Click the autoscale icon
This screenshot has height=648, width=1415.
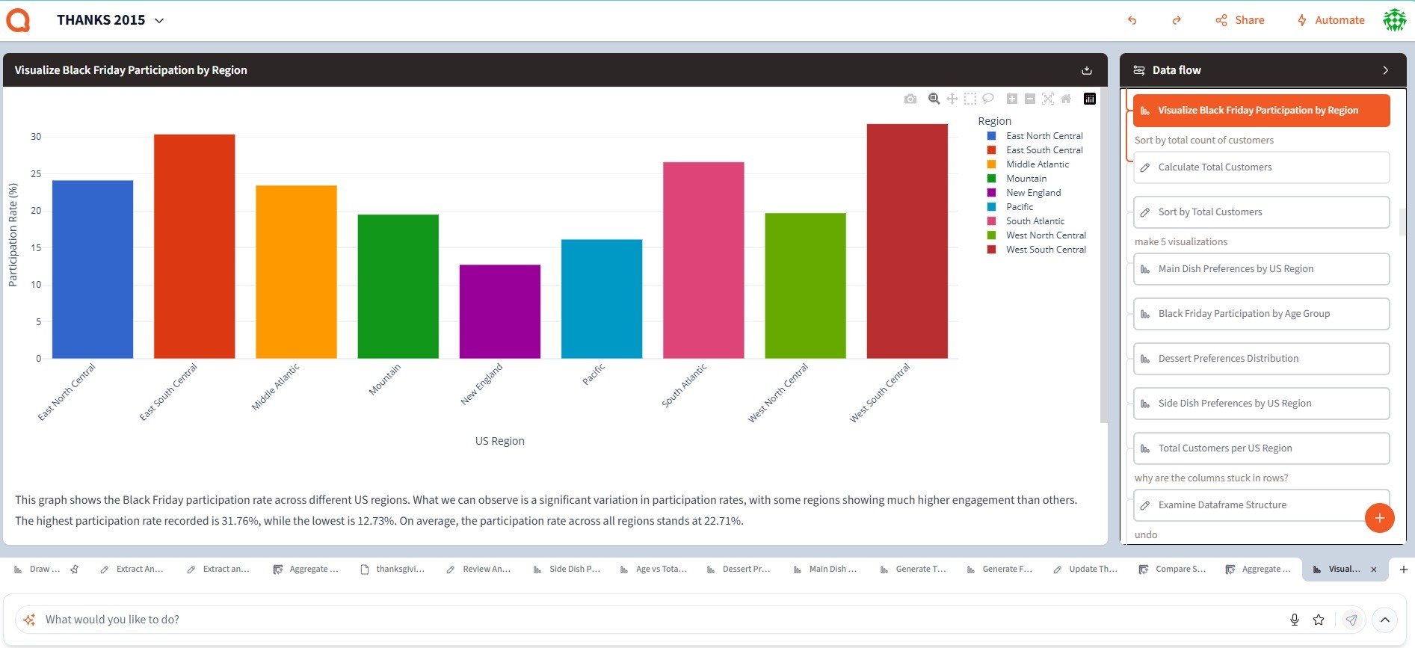[1047, 99]
